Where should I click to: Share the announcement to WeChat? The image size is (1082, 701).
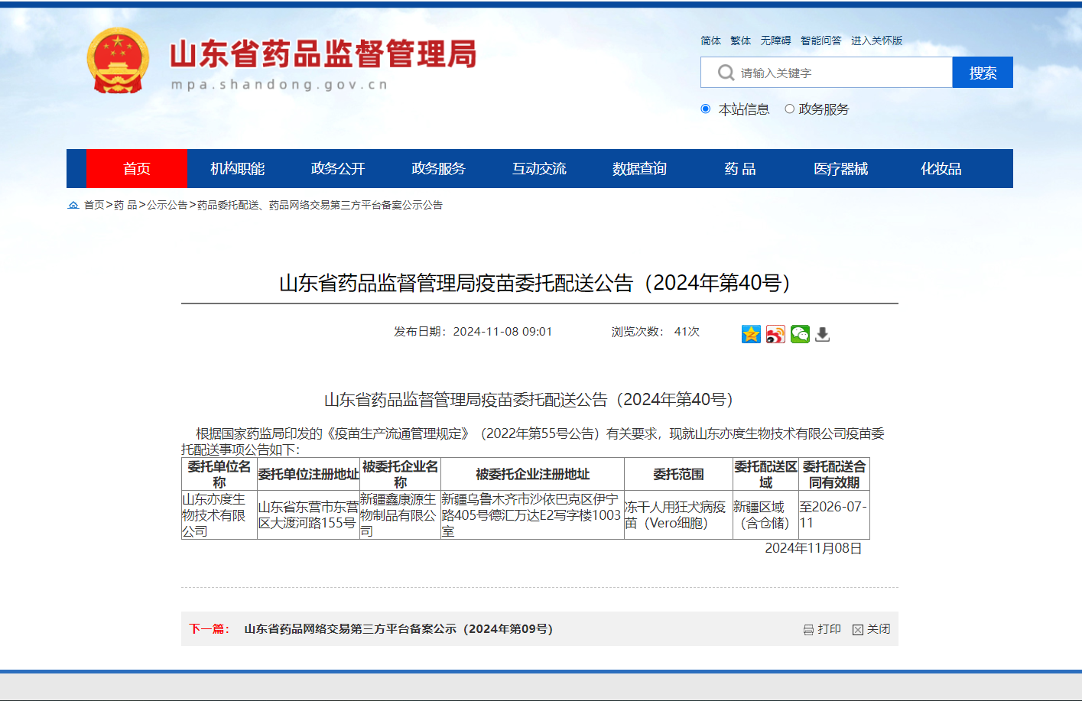[x=800, y=334]
